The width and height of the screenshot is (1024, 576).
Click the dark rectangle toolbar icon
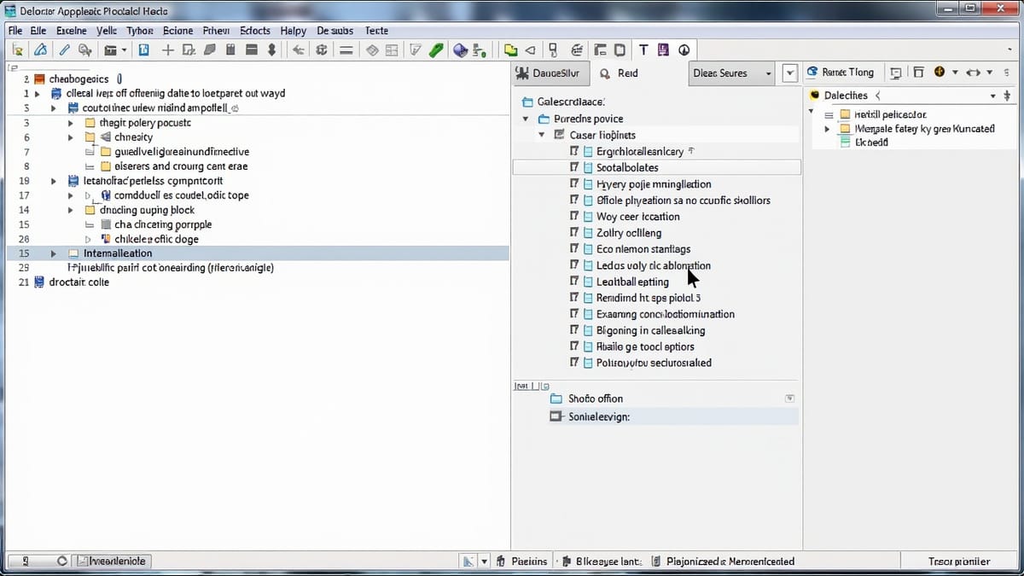[x=252, y=50]
